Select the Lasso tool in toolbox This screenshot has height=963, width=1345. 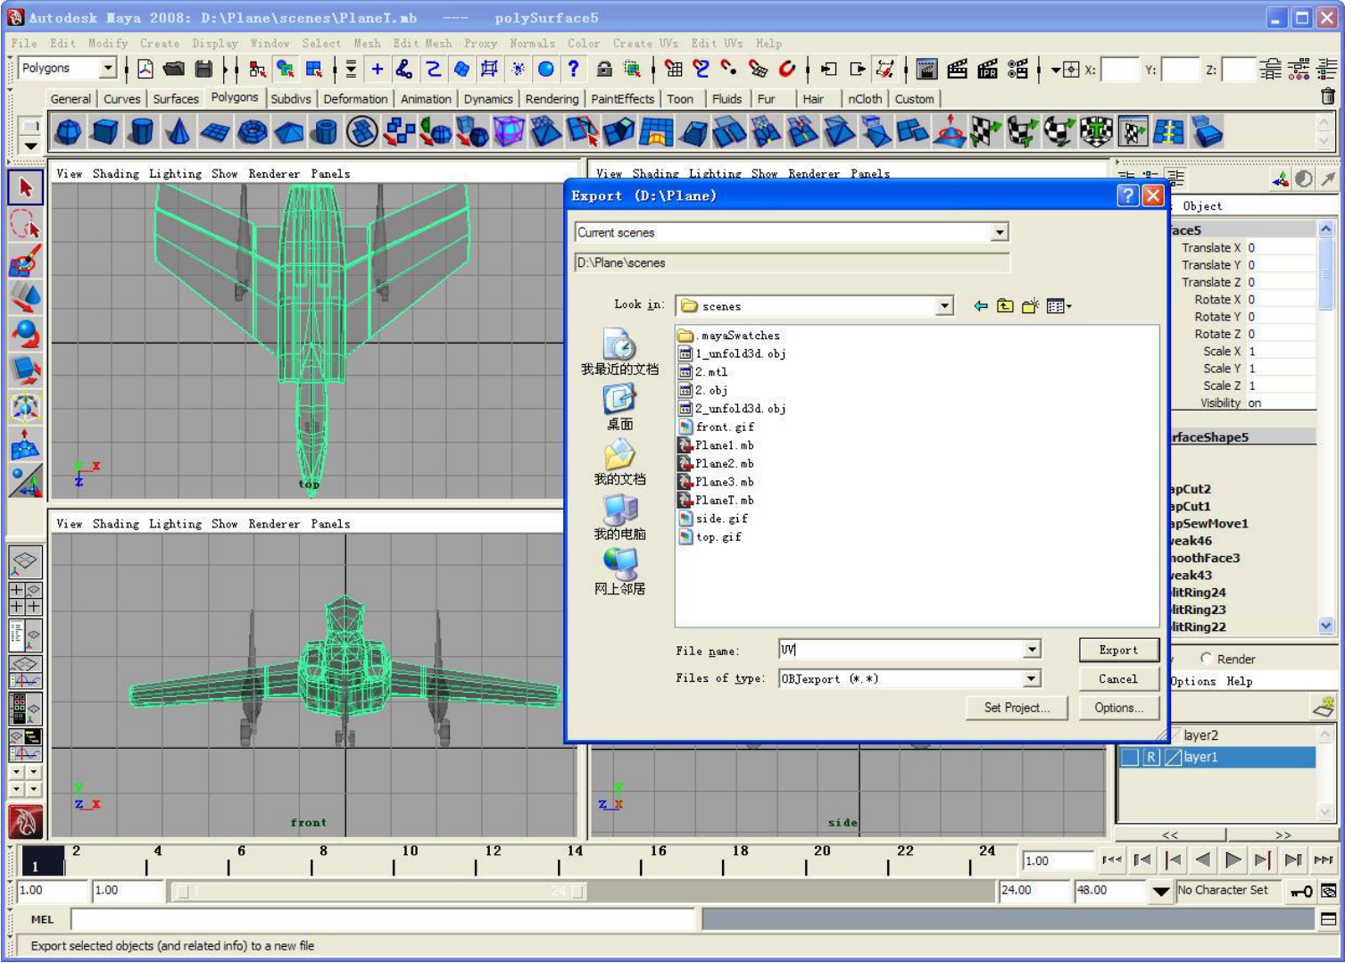click(x=25, y=225)
